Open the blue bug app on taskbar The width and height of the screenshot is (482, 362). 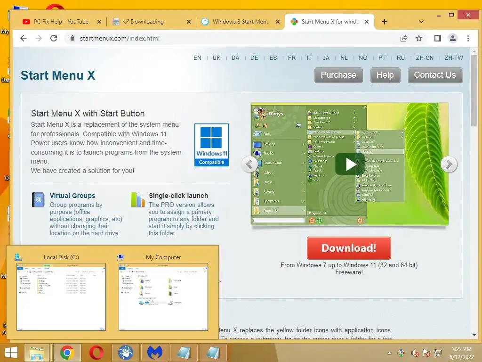click(x=125, y=353)
